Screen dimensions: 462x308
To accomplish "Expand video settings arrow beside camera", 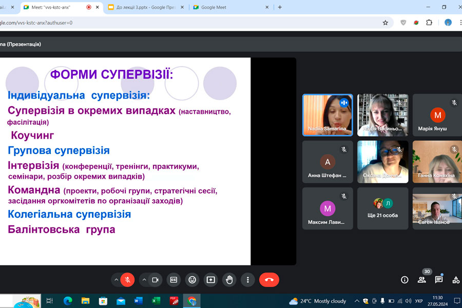I will coord(144,280).
